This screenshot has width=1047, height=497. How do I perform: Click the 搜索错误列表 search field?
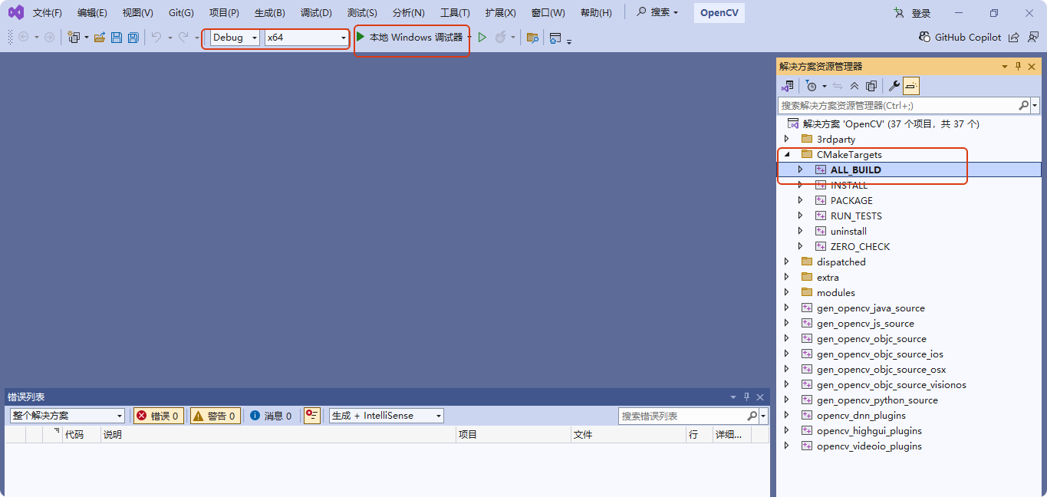pos(683,416)
